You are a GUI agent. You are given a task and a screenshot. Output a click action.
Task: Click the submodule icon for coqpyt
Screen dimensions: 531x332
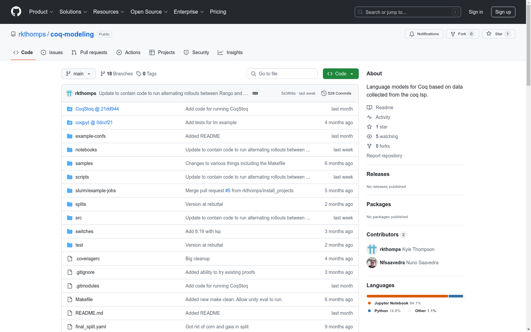tap(70, 123)
